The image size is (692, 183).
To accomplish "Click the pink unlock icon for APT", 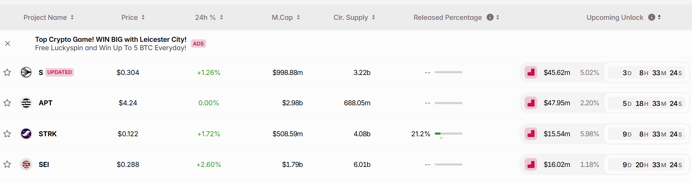I will click(531, 103).
